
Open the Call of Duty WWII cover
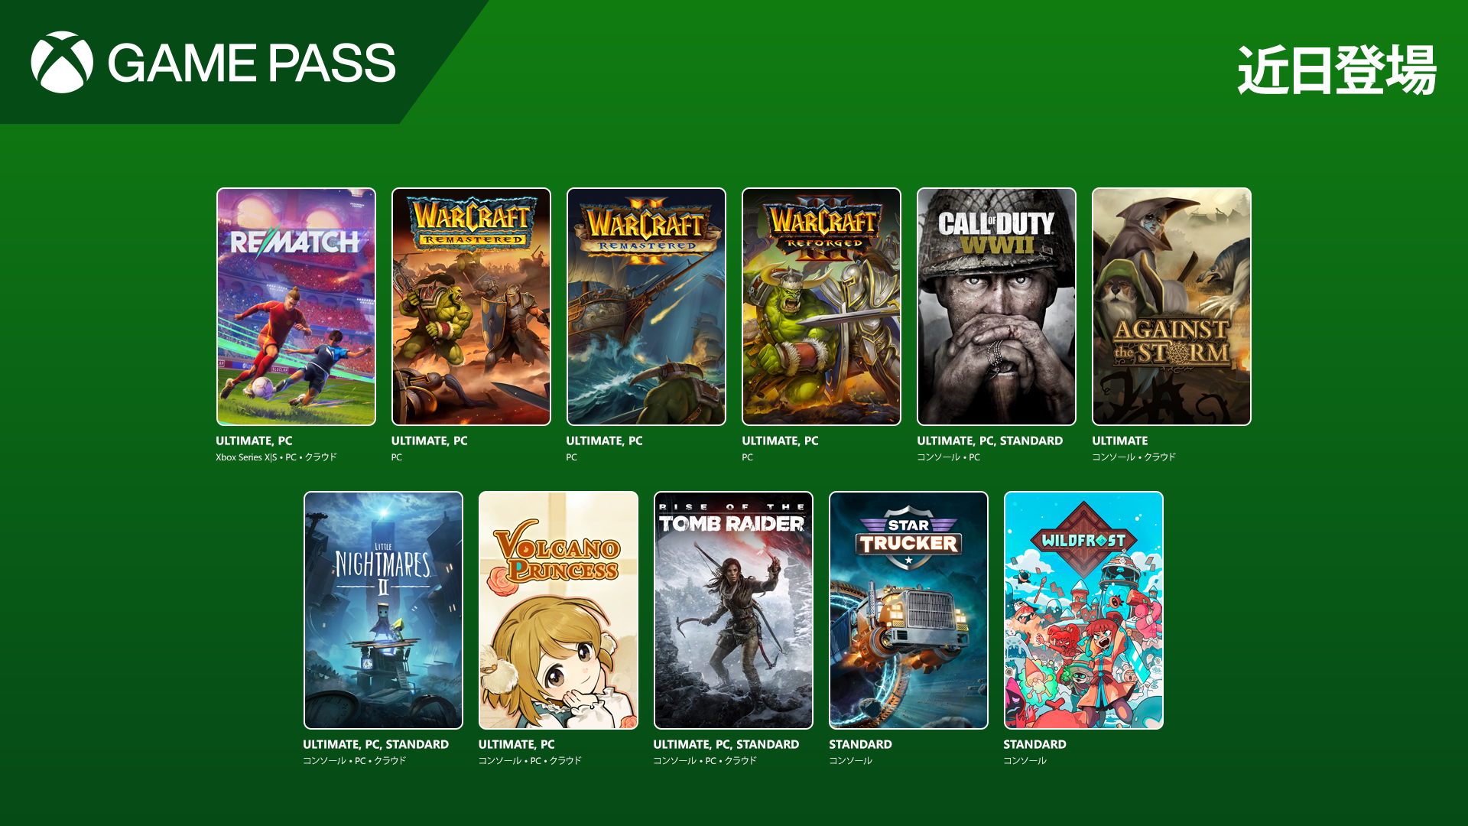[996, 307]
